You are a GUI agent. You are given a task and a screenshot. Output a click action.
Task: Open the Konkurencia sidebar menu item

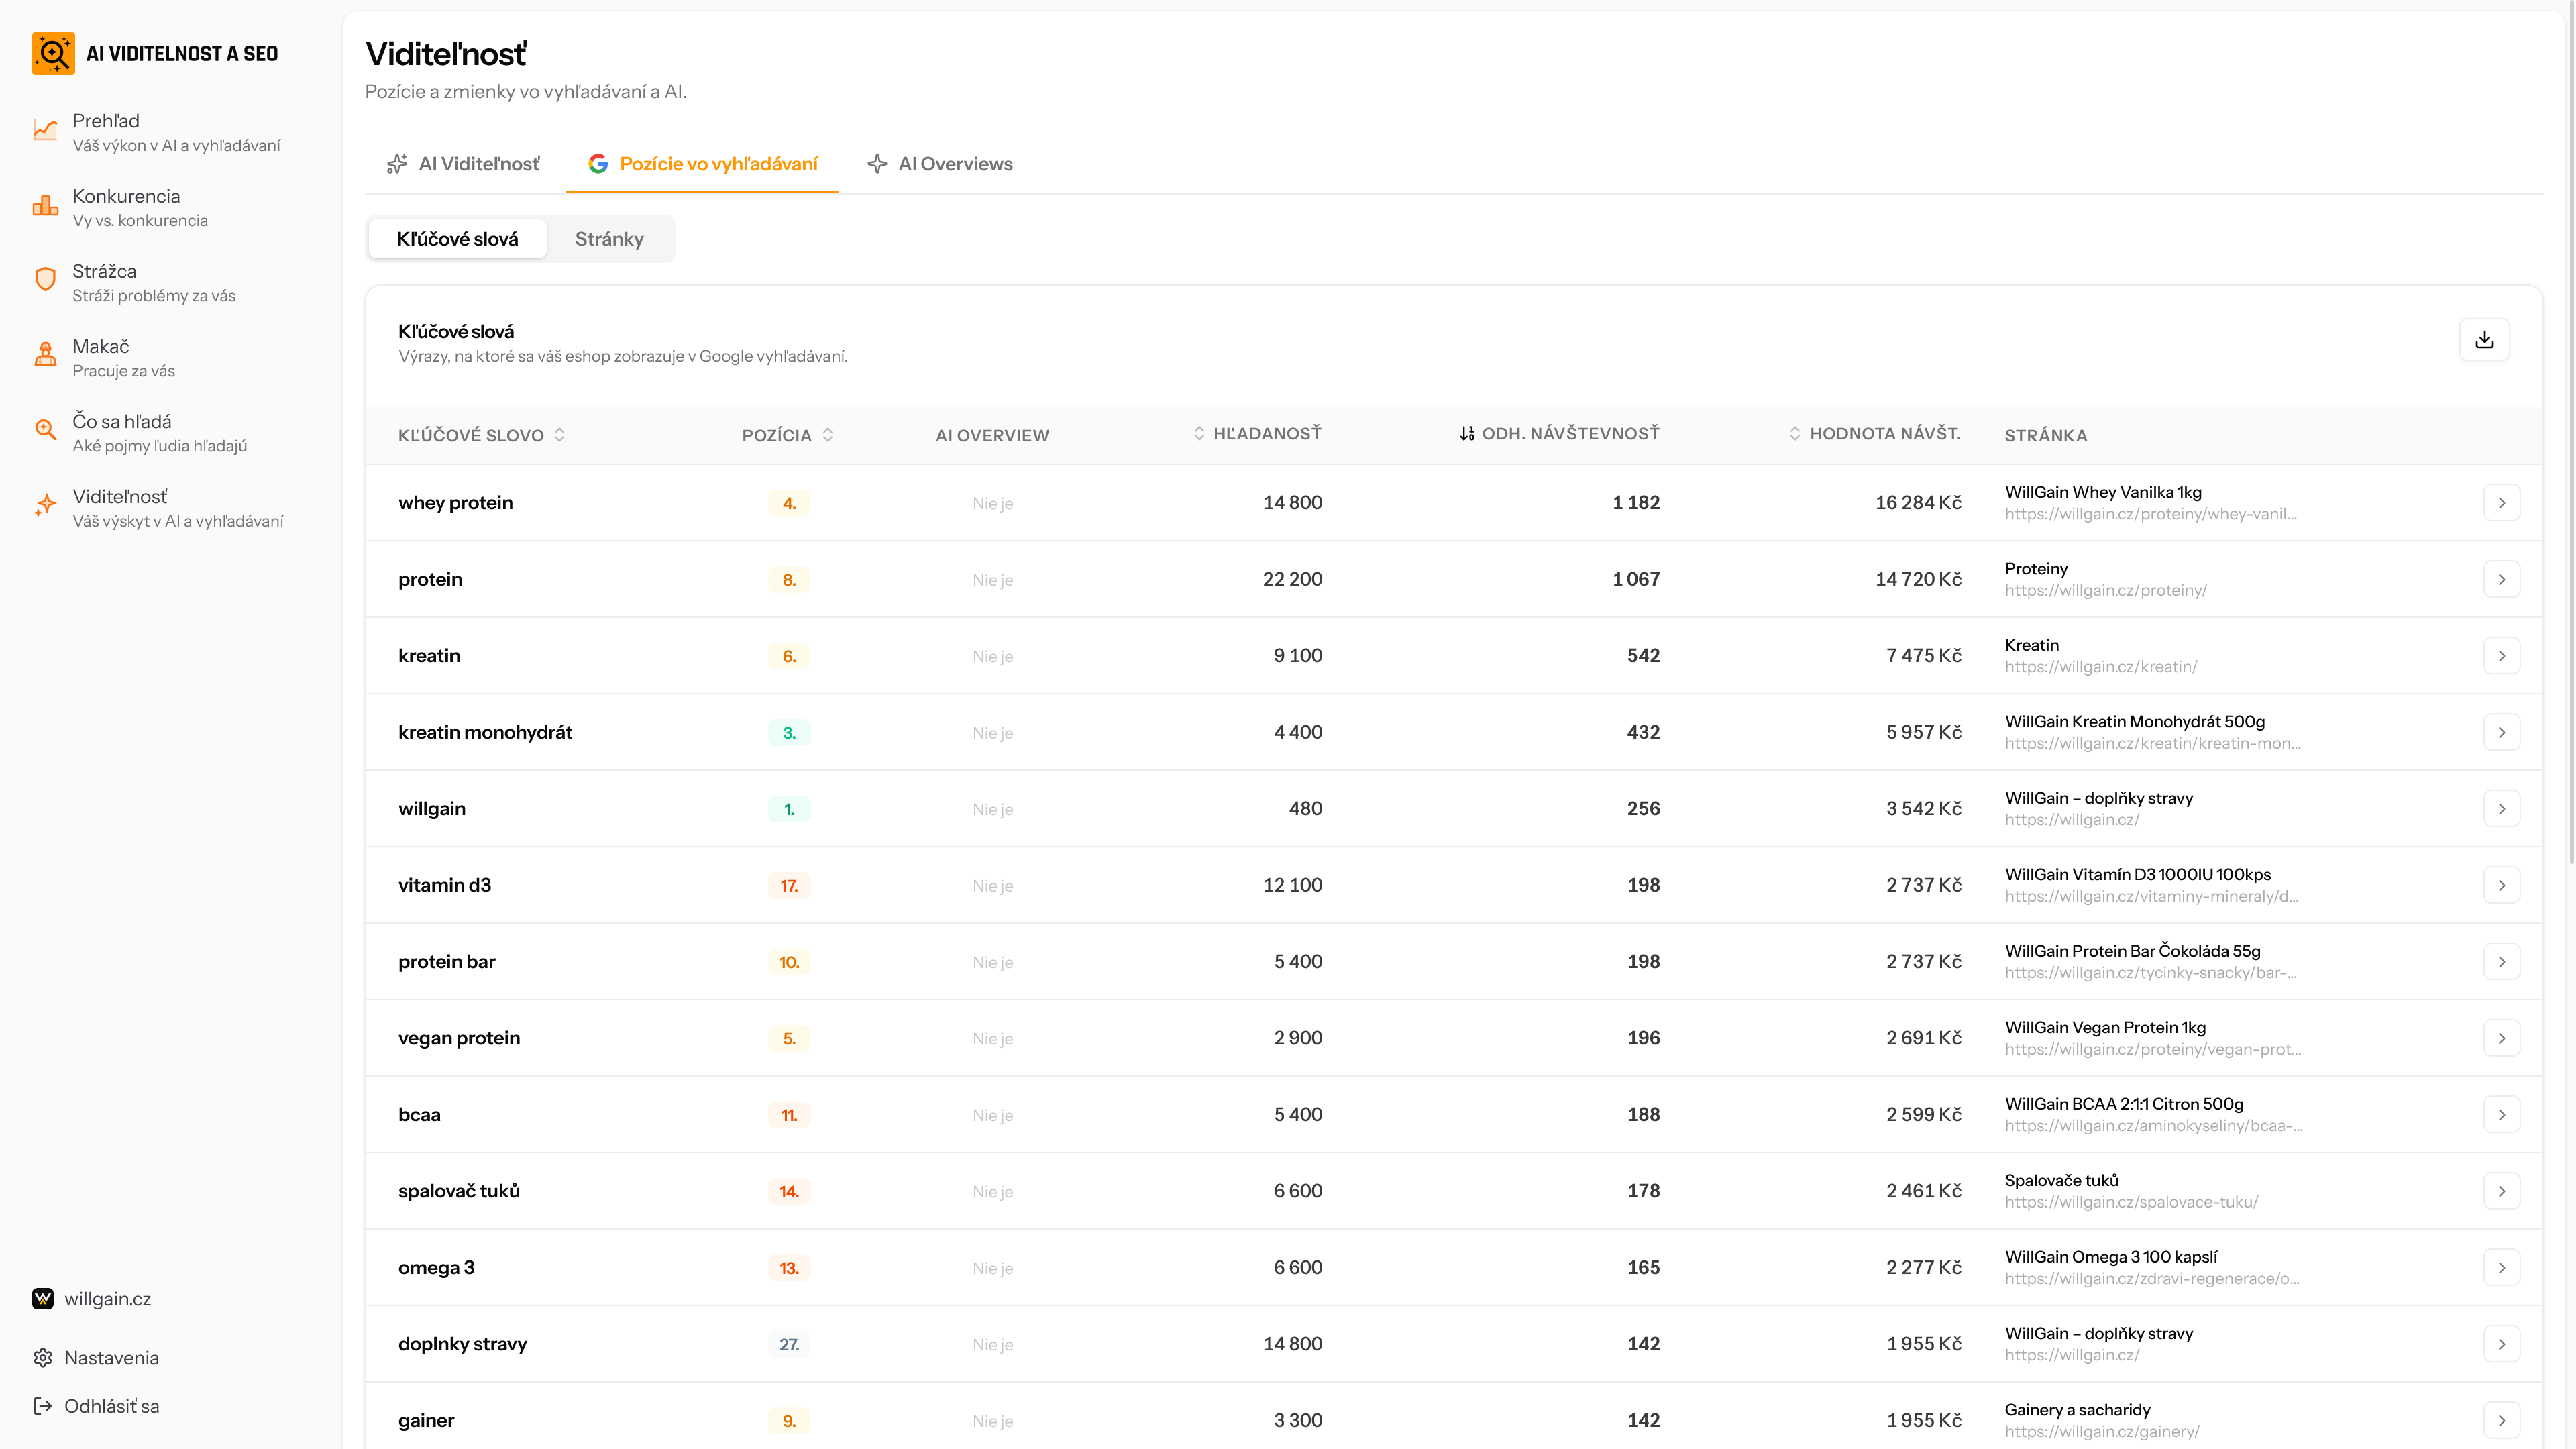point(170,207)
